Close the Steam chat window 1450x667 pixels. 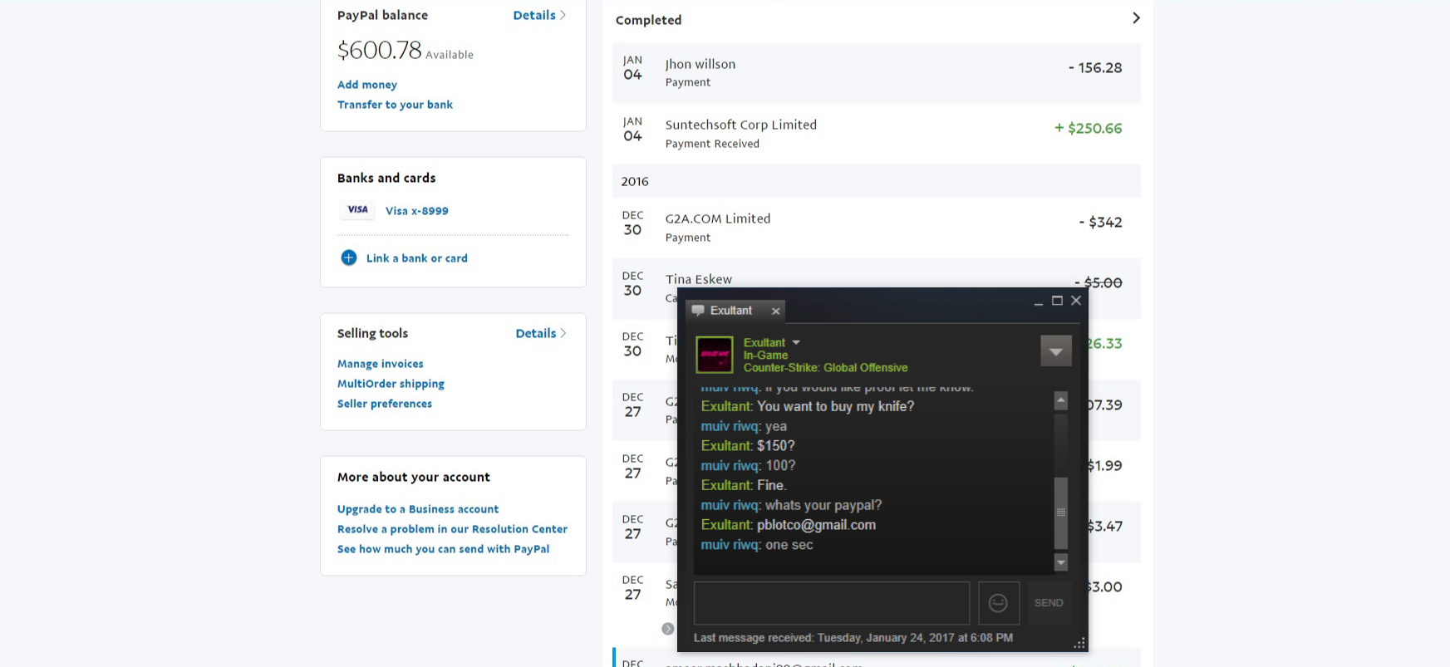(1076, 301)
